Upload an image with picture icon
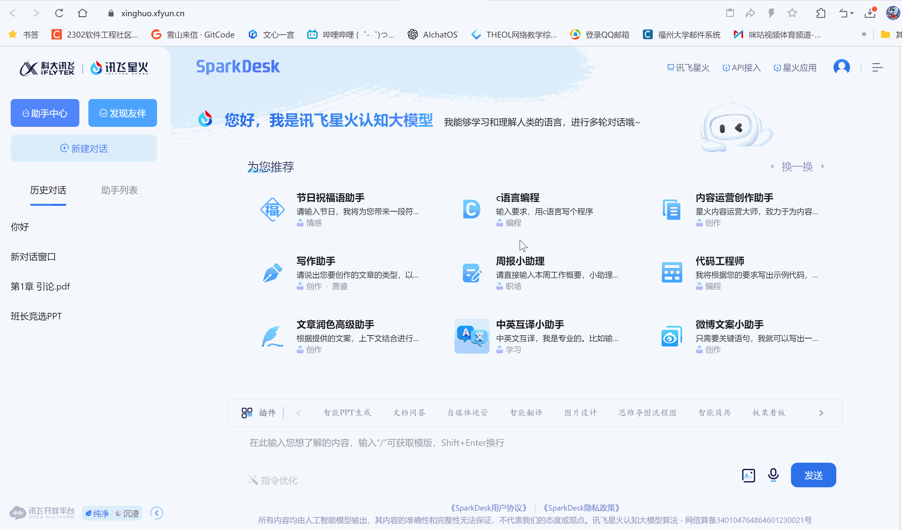The height and width of the screenshot is (530, 902). pos(749,476)
